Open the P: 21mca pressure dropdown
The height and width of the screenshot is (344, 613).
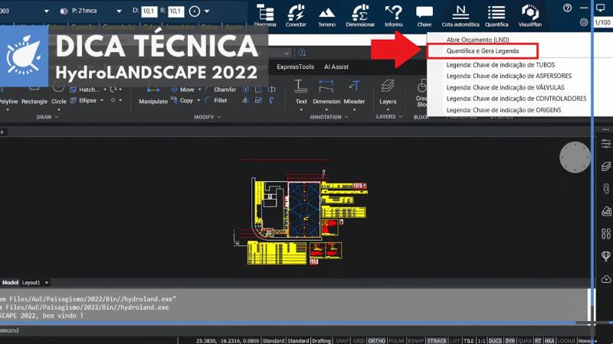click(119, 11)
